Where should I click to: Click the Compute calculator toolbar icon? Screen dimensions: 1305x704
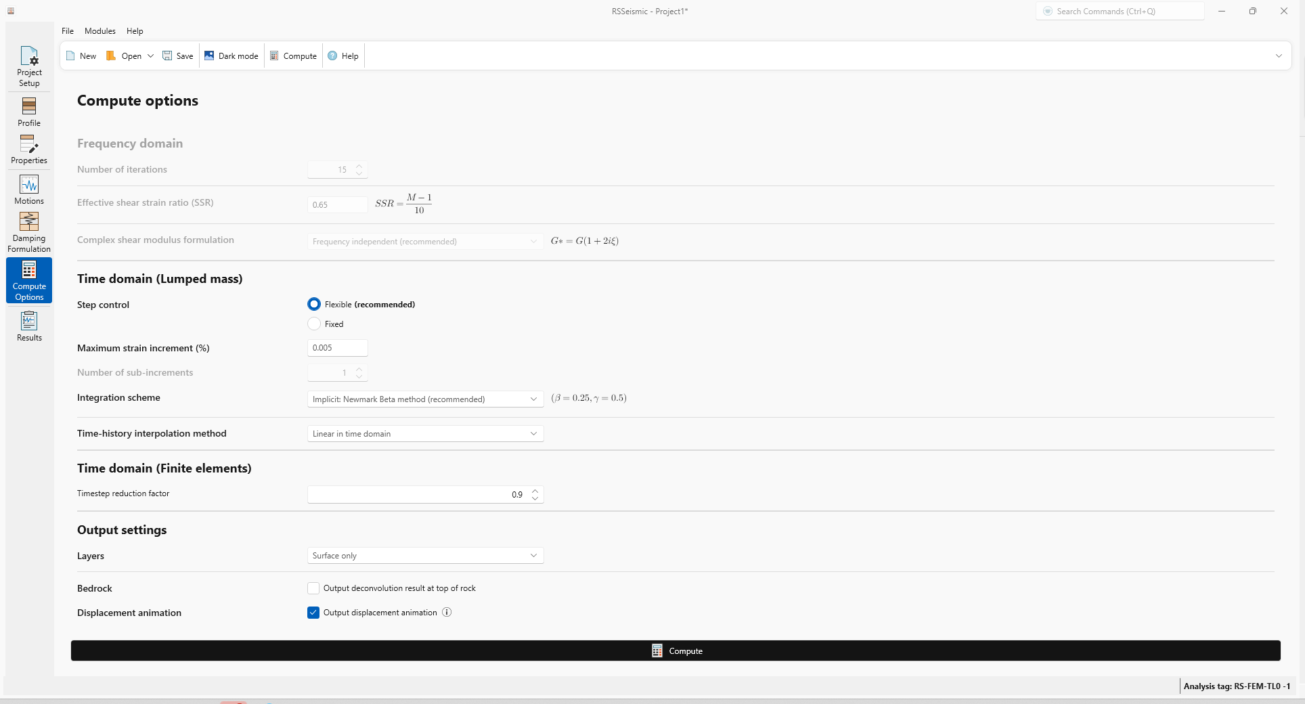click(274, 56)
